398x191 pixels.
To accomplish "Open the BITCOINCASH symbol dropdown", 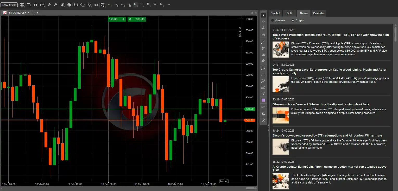I will coord(28,12).
